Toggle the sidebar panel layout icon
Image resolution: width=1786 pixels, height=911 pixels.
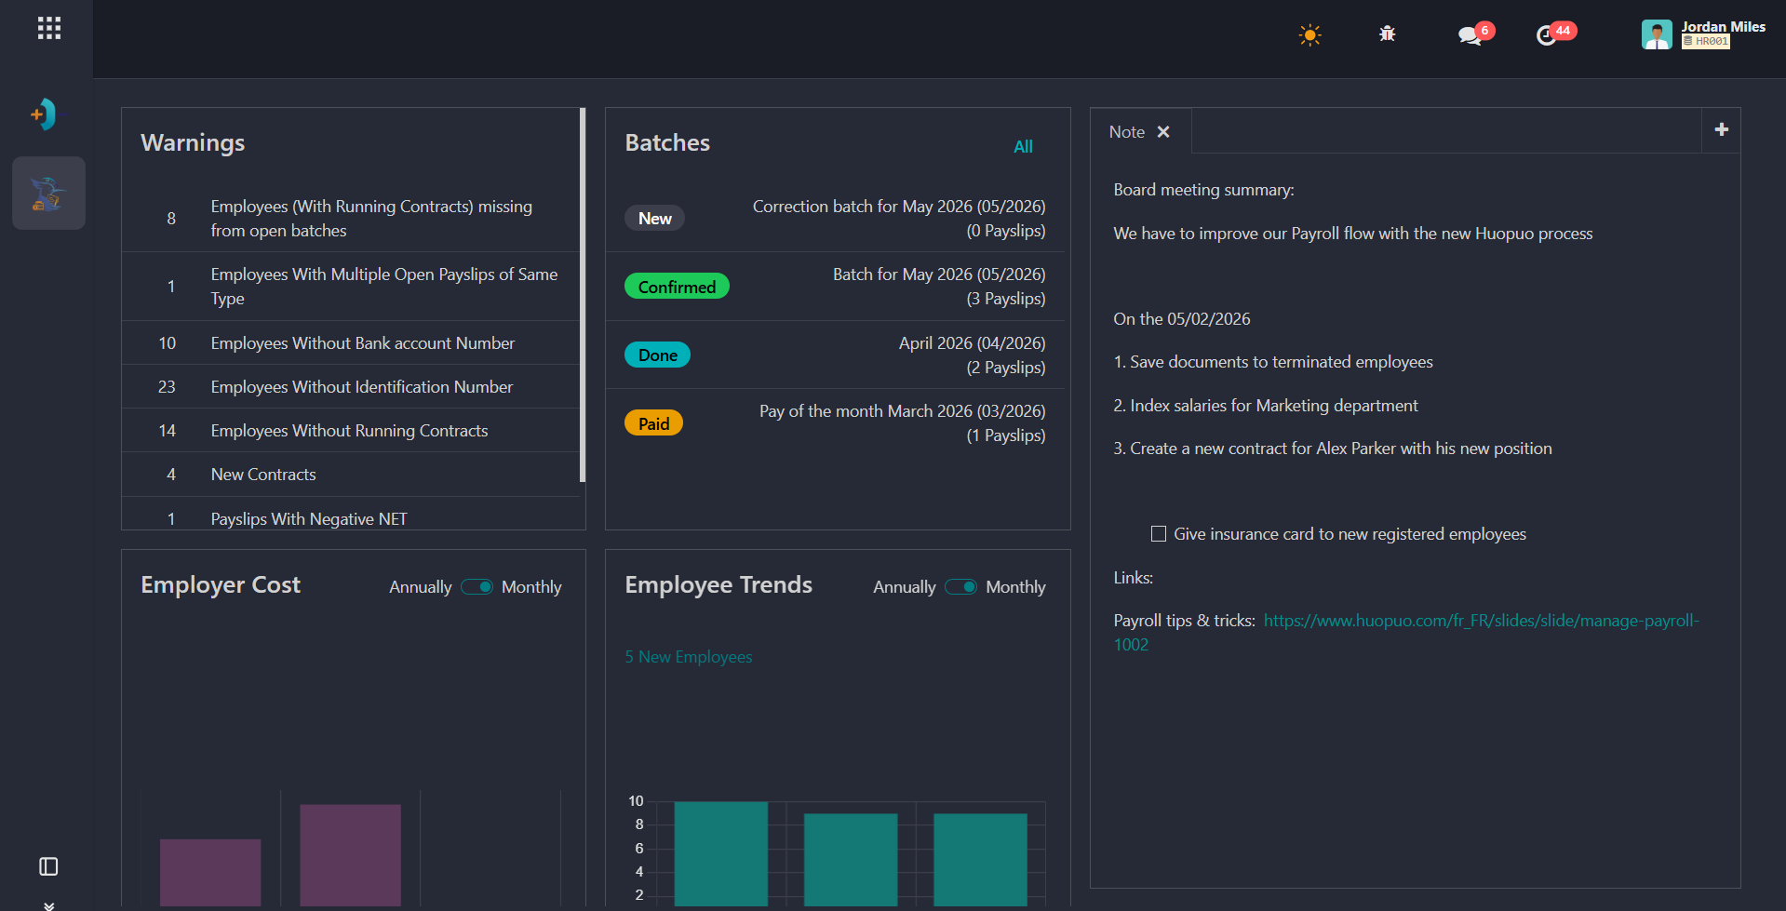48,866
